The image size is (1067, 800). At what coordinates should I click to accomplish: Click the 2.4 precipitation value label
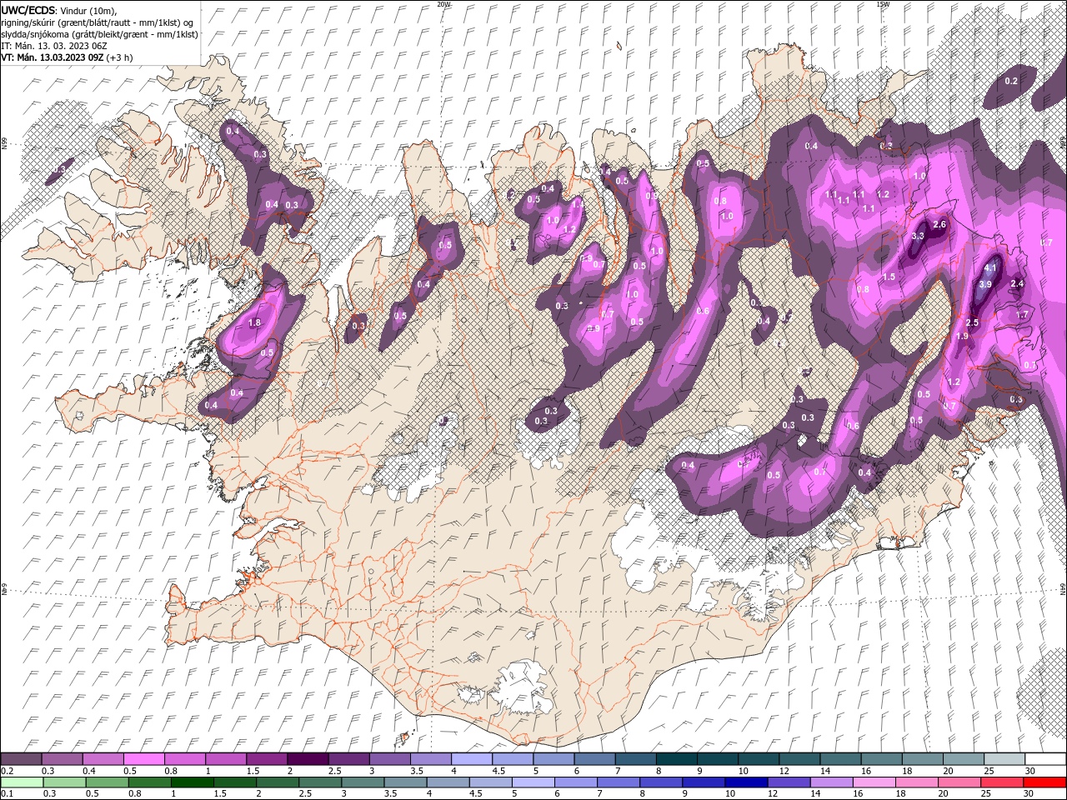pyautogui.click(x=1017, y=284)
